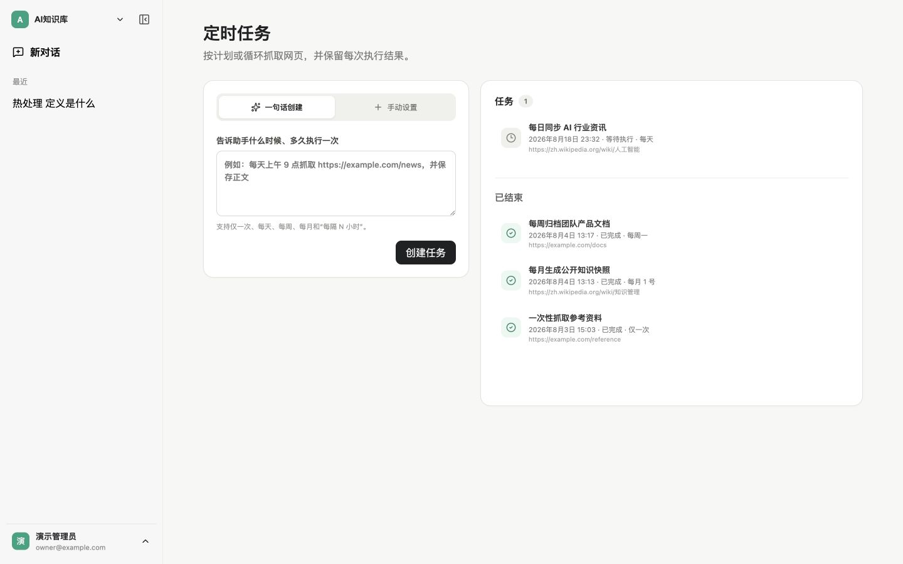Focus the task description text area

tap(336, 183)
